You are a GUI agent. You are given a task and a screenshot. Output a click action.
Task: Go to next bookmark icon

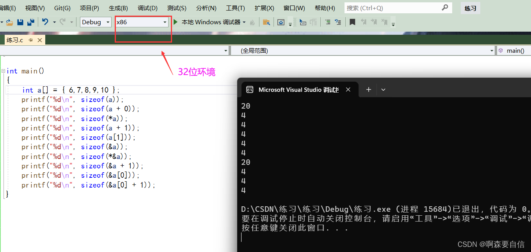374,22
